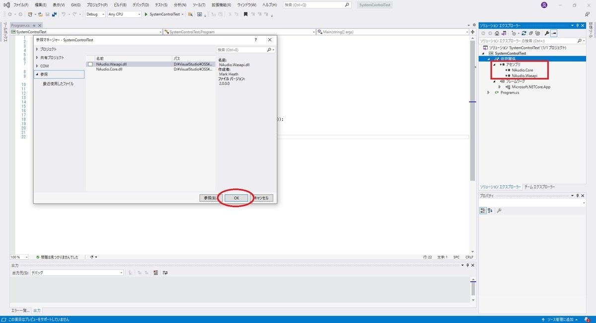The height and width of the screenshot is (323, 596).
Task: Open the ツール(T) menu
Action: (199, 4)
